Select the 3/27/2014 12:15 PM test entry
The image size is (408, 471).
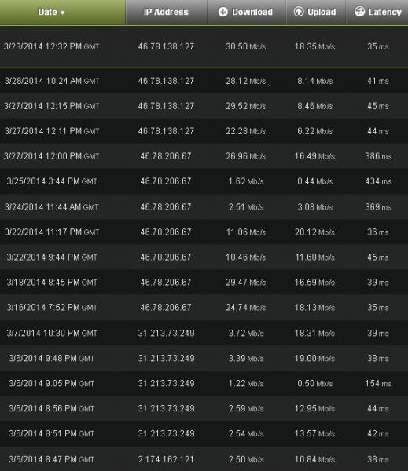[x=204, y=106]
